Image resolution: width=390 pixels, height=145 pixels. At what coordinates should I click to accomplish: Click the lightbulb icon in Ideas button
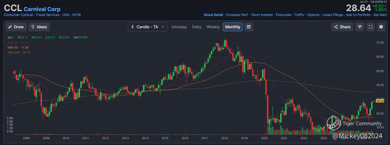tap(33, 27)
